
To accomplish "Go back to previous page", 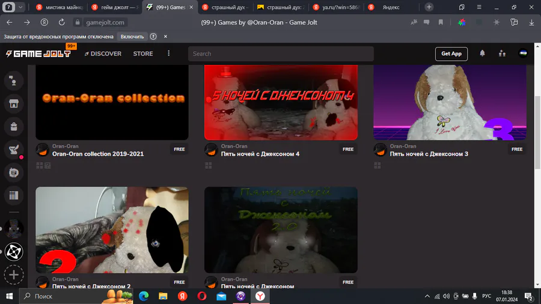I will 9,22.
